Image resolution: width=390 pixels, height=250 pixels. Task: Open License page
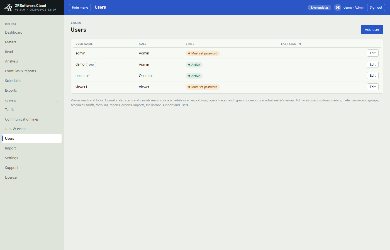click(32, 177)
